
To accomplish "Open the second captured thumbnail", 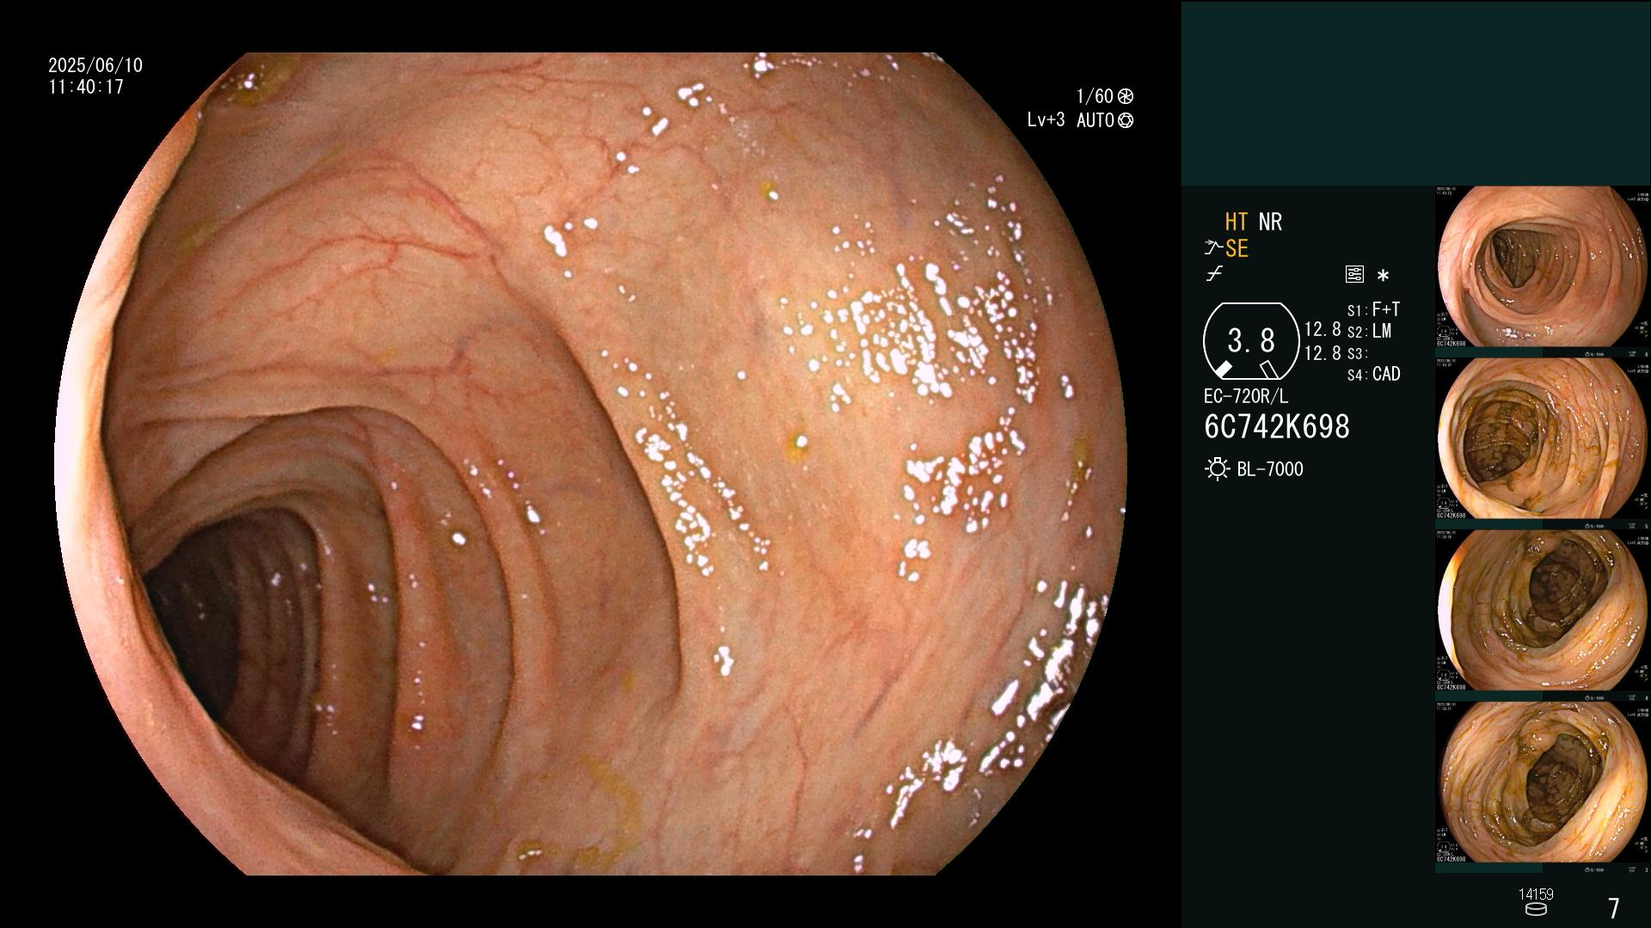I will (1543, 439).
